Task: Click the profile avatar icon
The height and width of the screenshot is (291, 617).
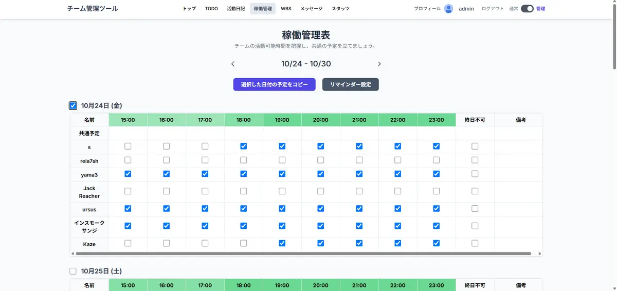Action: 448,9
